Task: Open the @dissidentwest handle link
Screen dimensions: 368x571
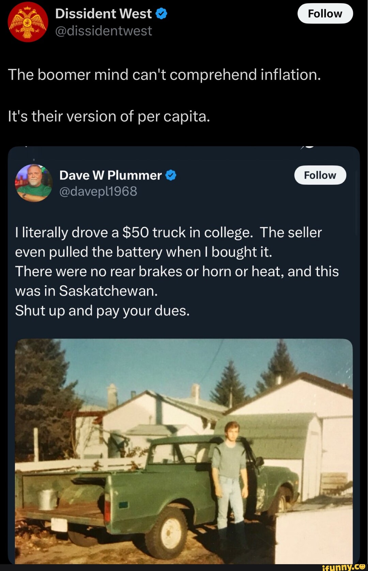Action: pos(103,31)
